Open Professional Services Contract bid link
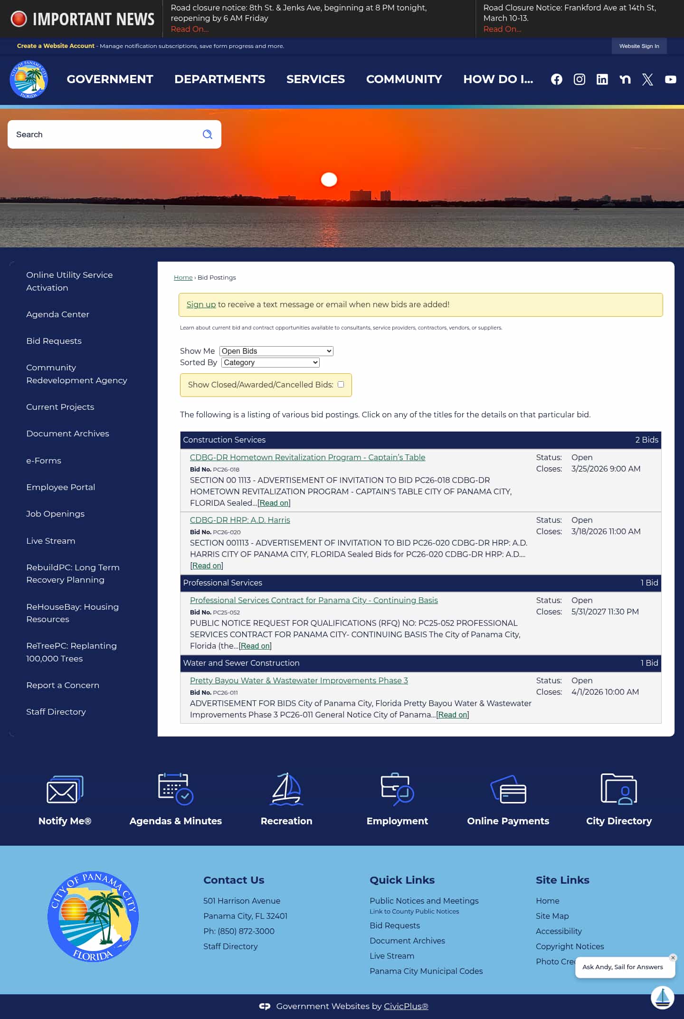 (314, 600)
